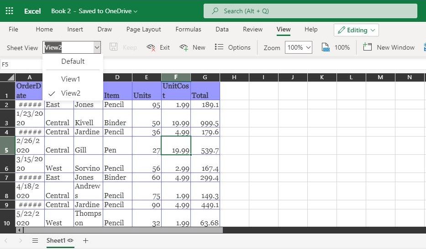Expand the Sheet View combo box arrow

97,47
